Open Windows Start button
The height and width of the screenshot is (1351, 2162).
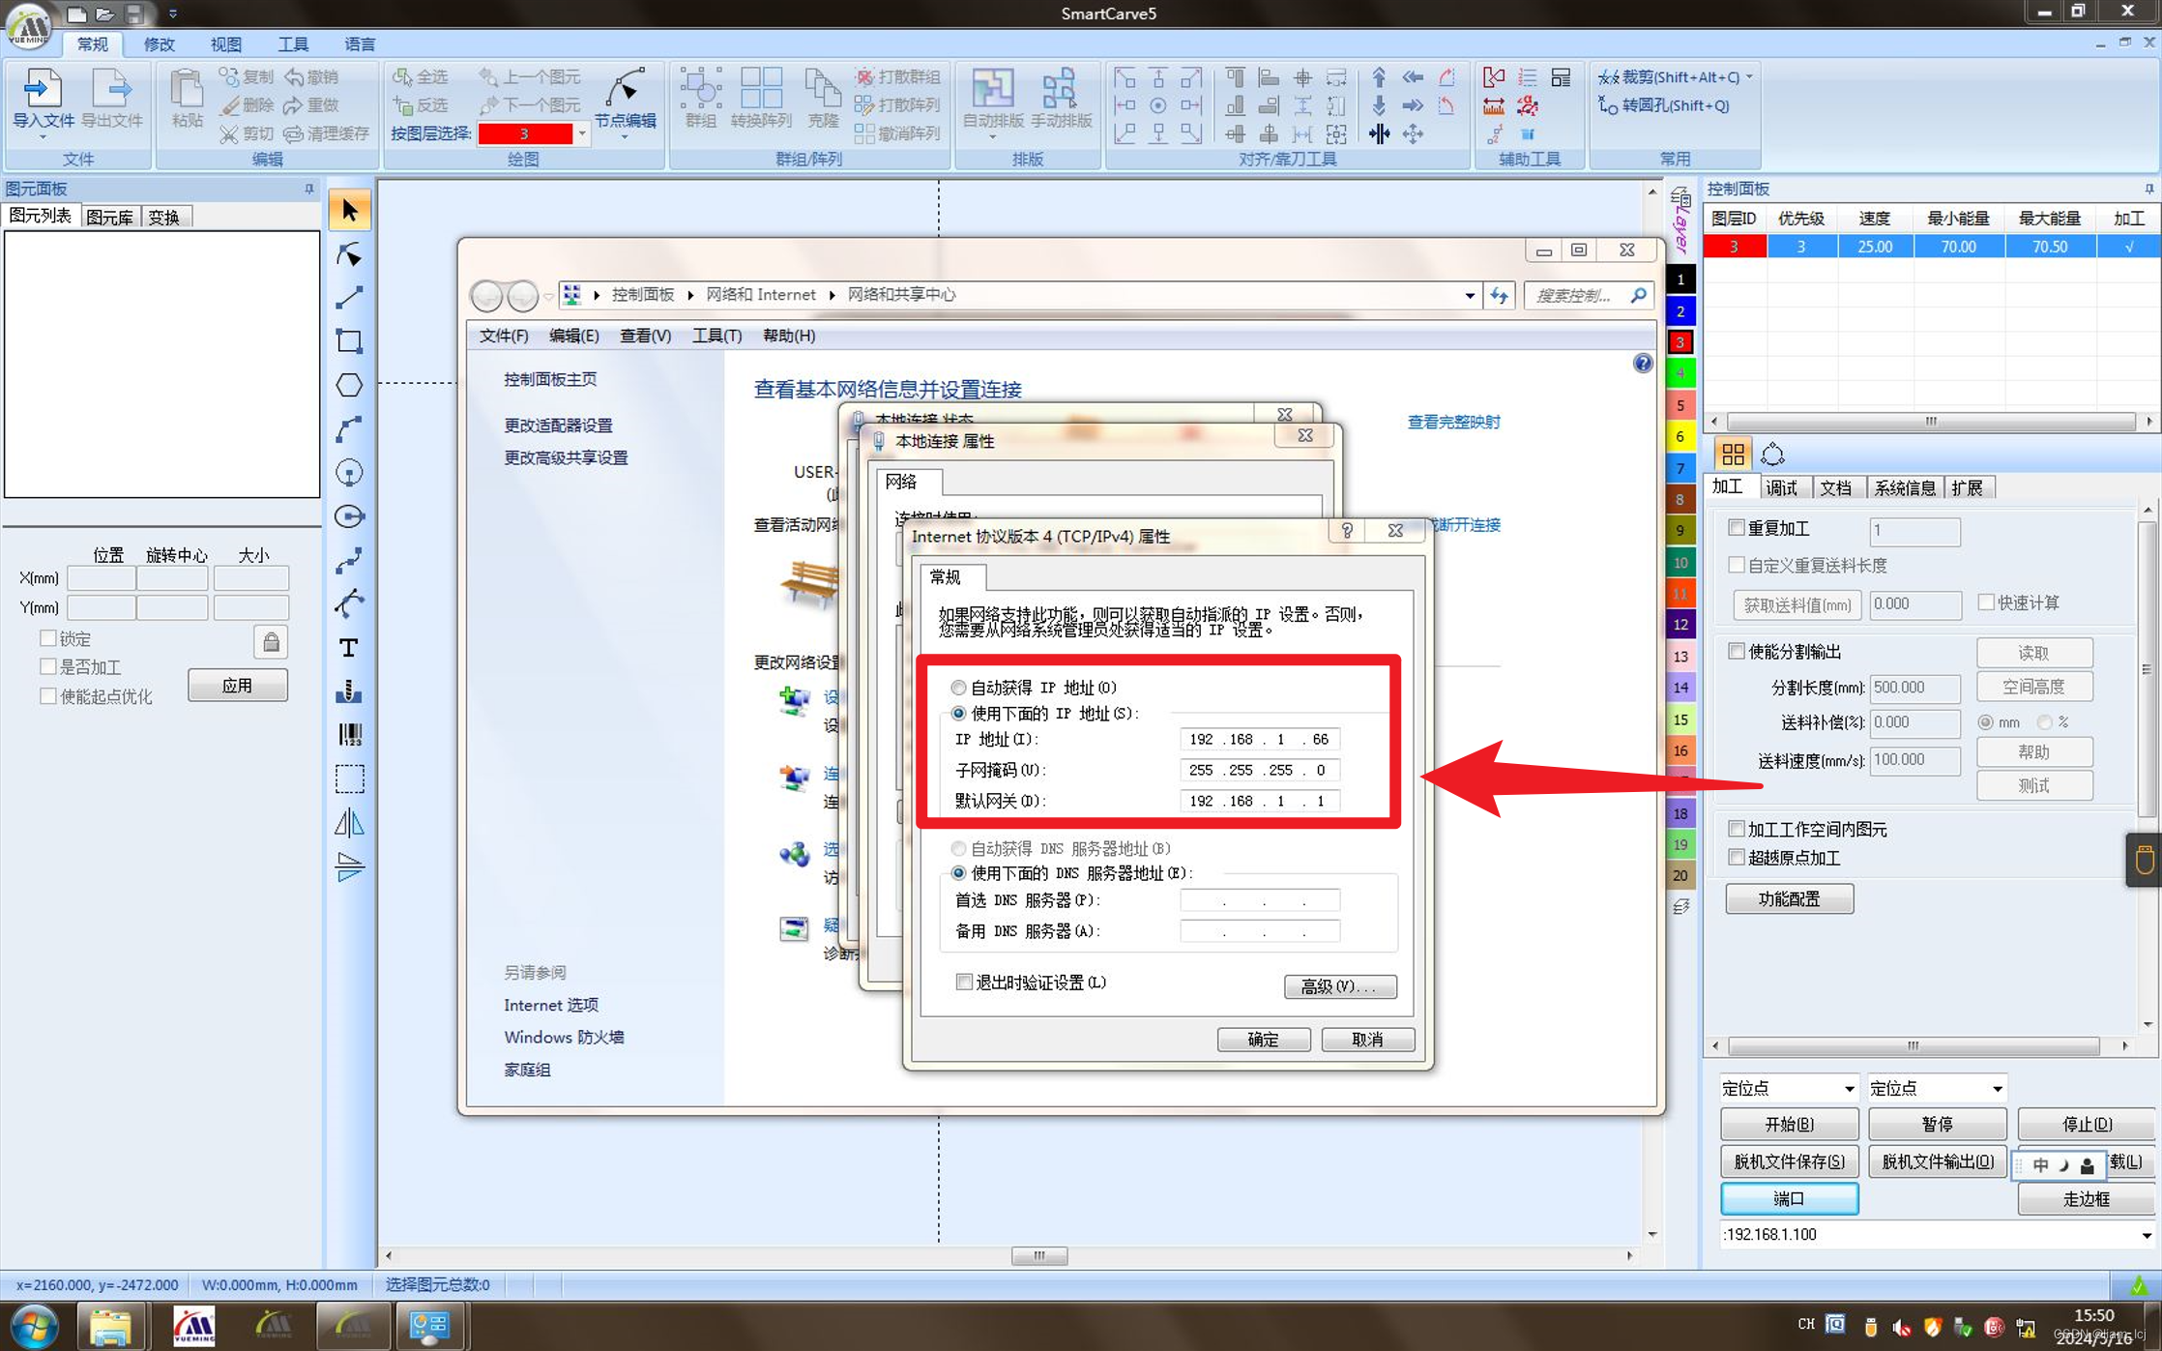[x=33, y=1325]
